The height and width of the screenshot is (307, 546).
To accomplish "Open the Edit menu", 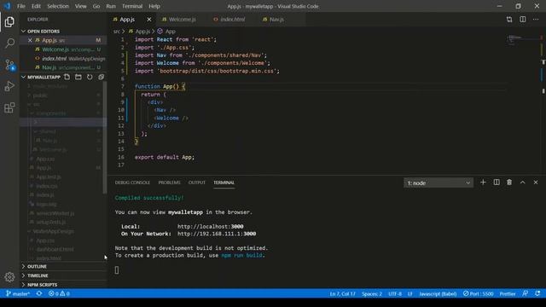I will pos(36,6).
